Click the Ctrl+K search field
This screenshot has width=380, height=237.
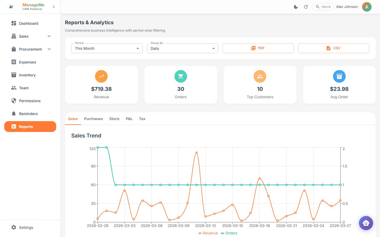(323, 7)
